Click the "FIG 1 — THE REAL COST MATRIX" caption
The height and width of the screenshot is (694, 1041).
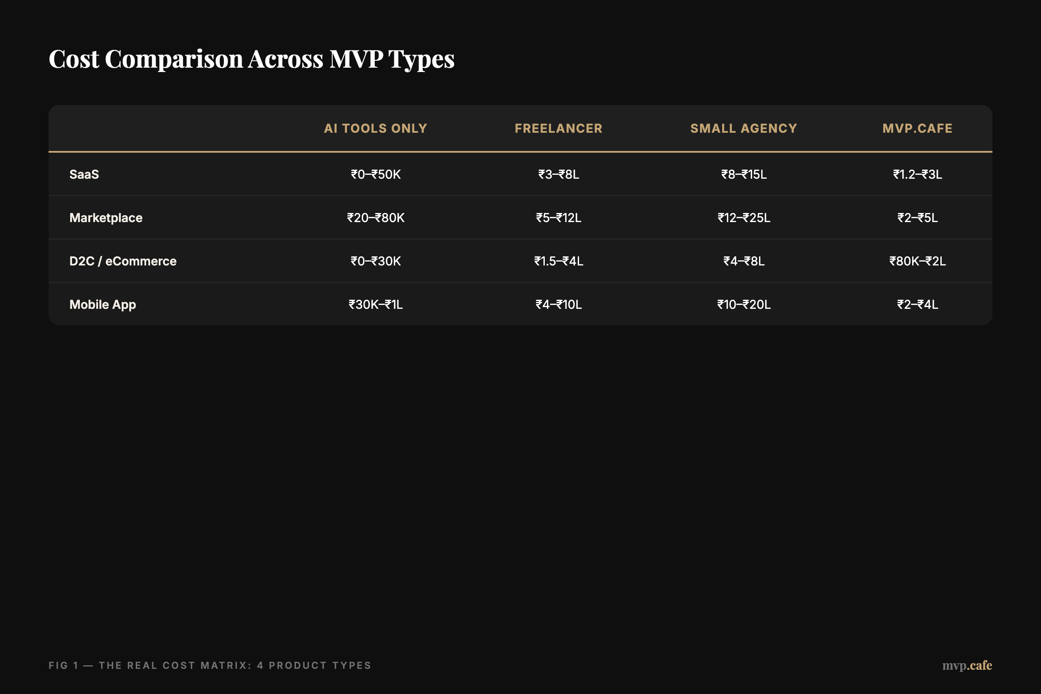(210, 665)
